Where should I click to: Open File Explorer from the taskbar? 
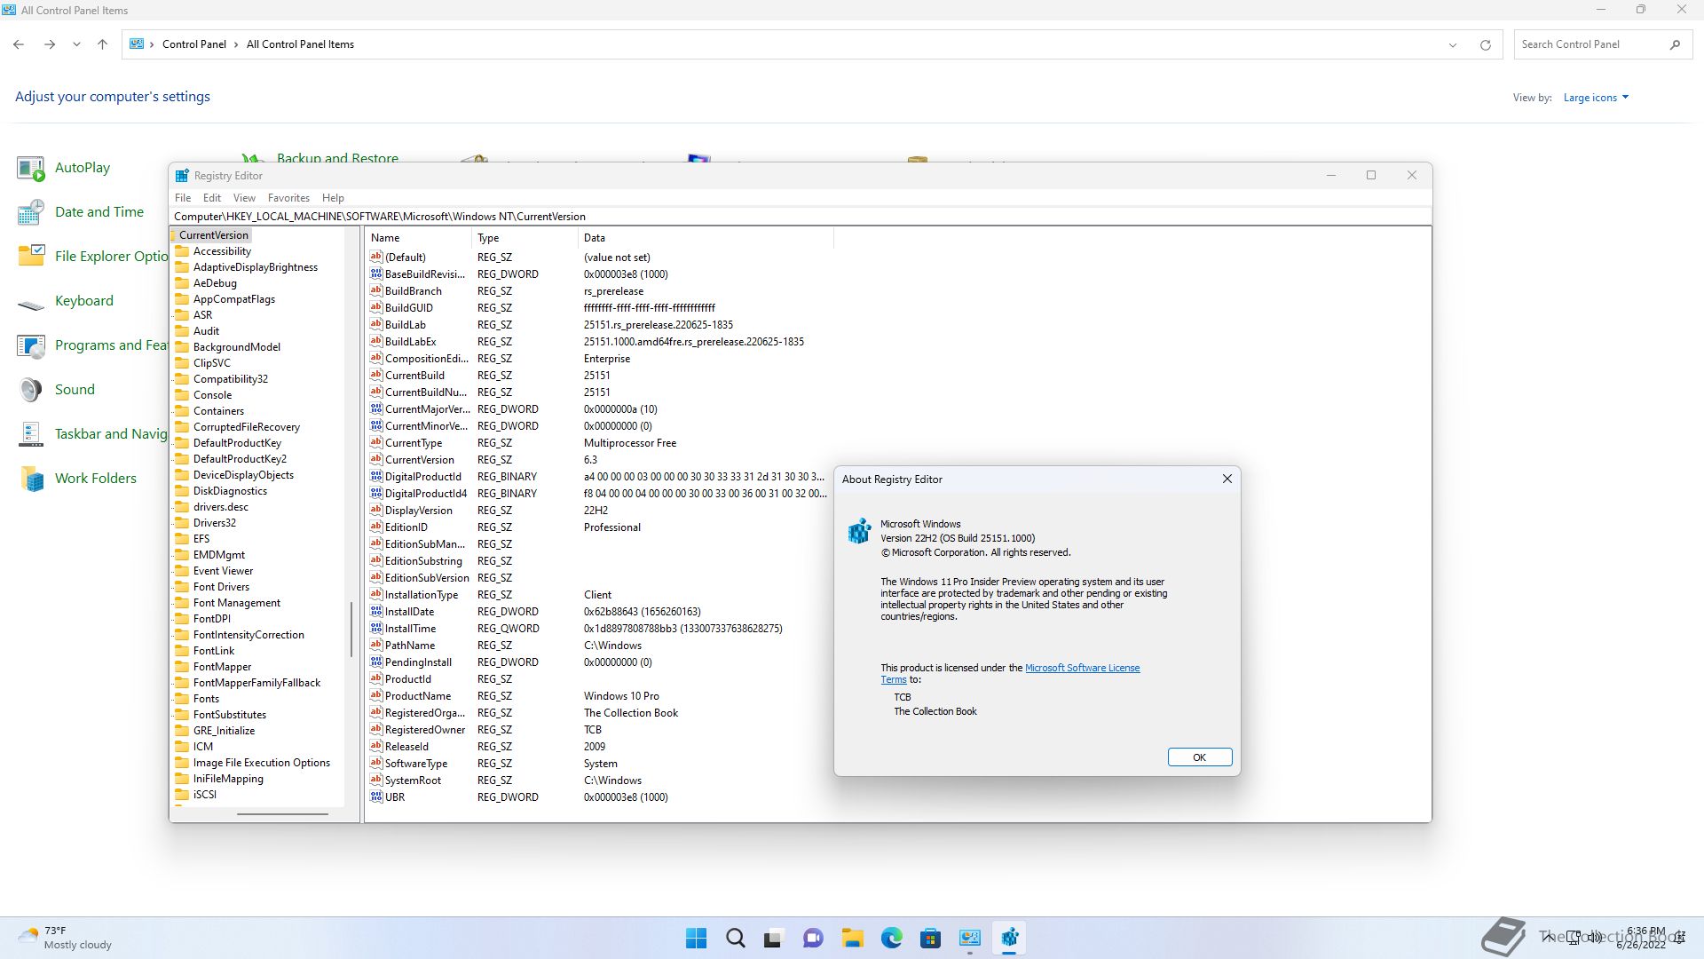click(x=852, y=938)
